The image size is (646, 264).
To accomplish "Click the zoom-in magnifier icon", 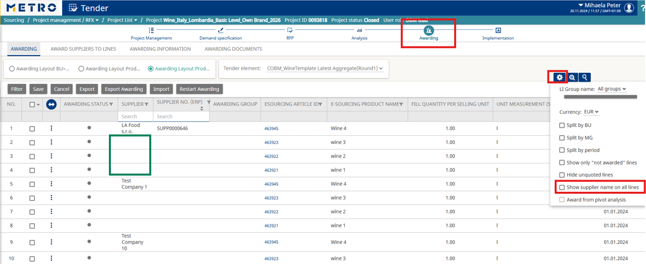I will pos(572,77).
